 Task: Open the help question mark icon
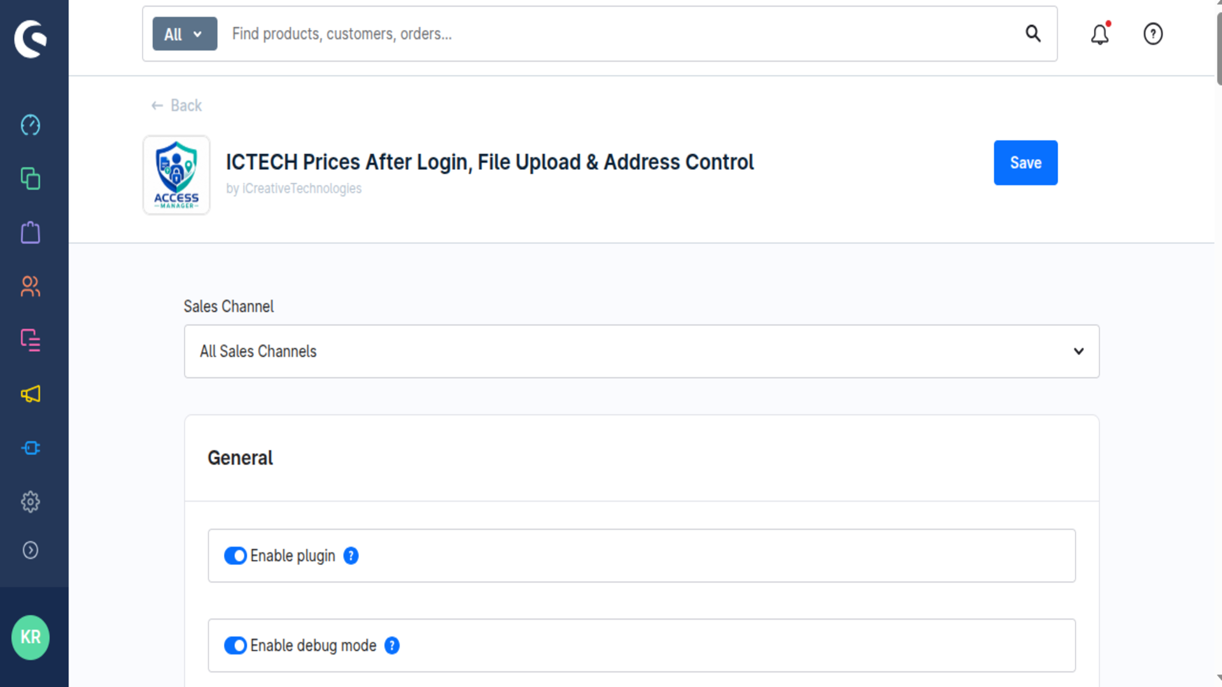[x=1153, y=34]
